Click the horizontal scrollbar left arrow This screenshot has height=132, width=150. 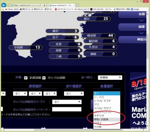tap(4, 130)
